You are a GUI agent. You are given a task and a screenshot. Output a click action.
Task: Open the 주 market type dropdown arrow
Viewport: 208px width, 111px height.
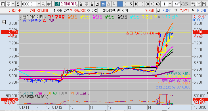coord(13,4)
